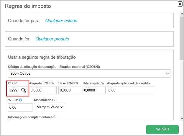Click the scrollbar up arrow
Screen dimensions: 184x136
coord(182,14)
